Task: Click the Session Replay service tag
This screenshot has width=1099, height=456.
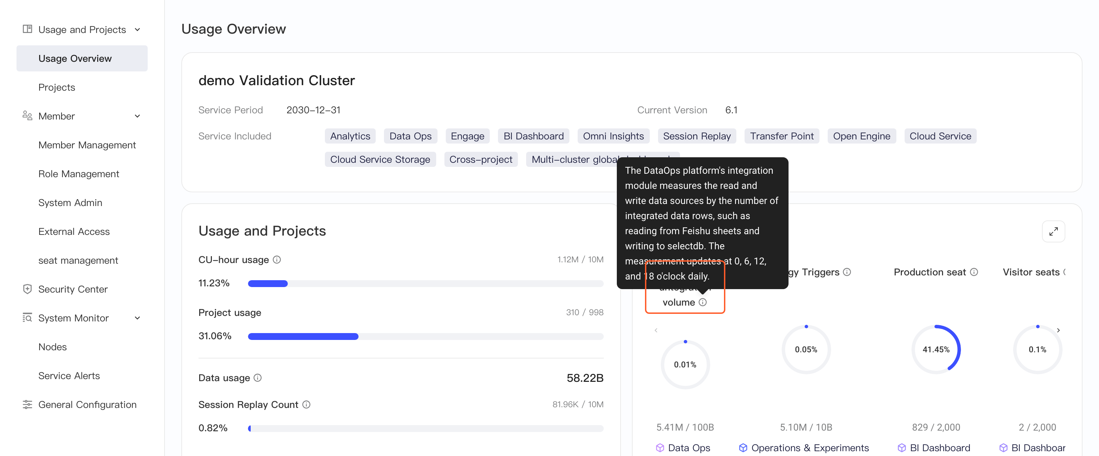Action: (x=697, y=136)
